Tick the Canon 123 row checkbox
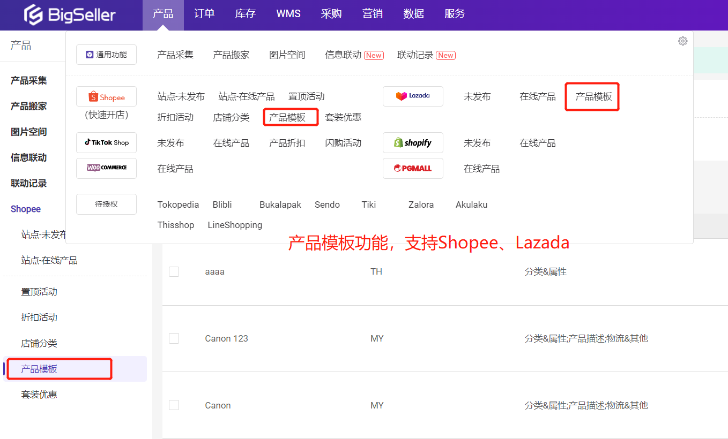Image resolution: width=728 pixels, height=439 pixels. 174,338
